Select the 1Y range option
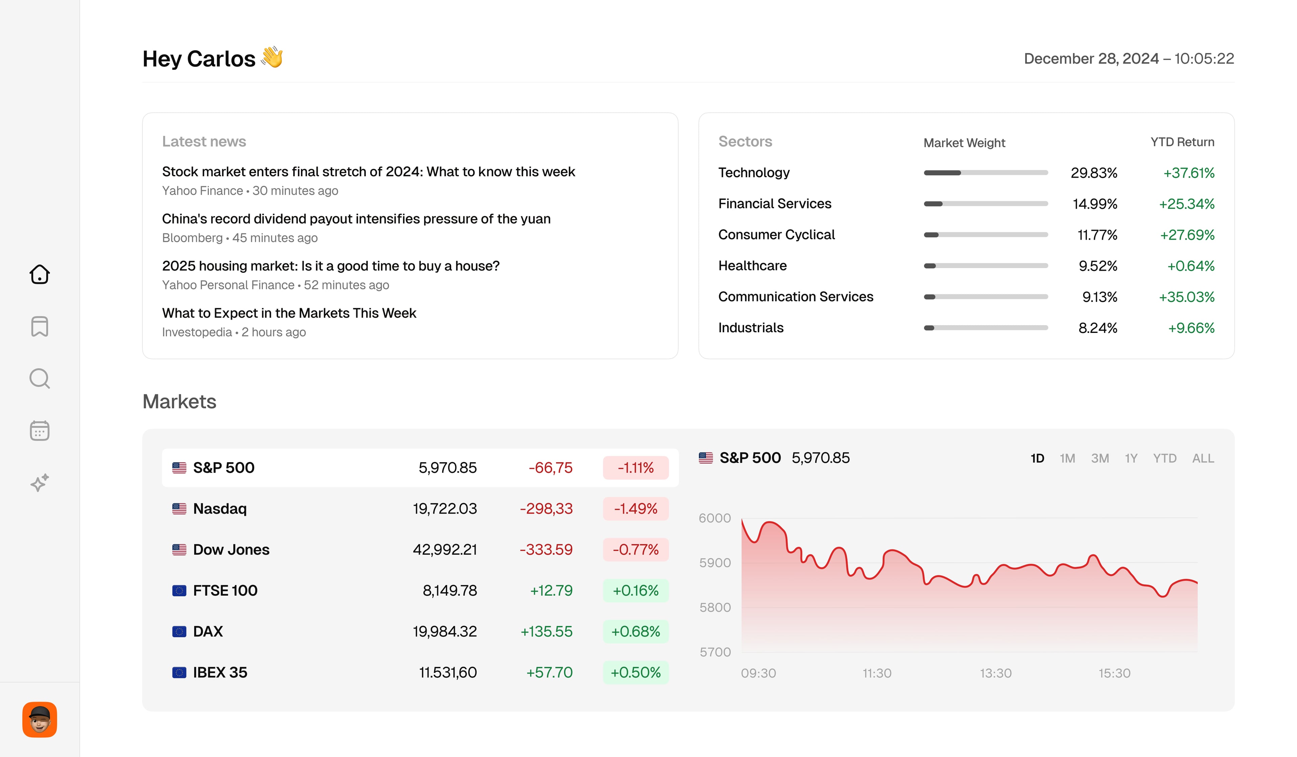Viewport: 1297px width, 757px height. point(1131,458)
